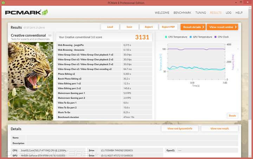Click the drive HGST HTS721010A9E630 entry
This screenshot has height=159, width=253.
(x=117, y=155)
